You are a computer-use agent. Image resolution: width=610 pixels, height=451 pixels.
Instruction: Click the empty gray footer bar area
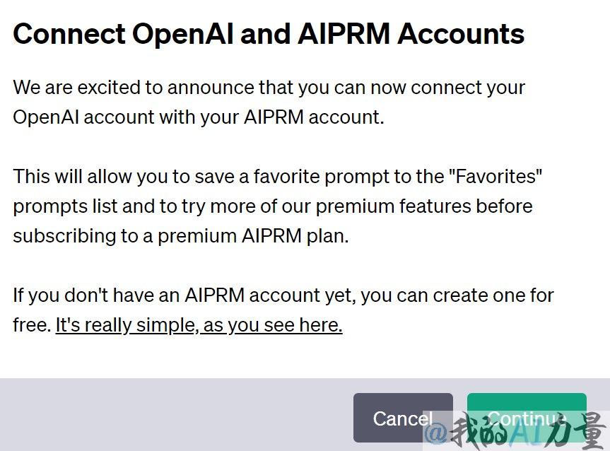pyautogui.click(x=175, y=414)
